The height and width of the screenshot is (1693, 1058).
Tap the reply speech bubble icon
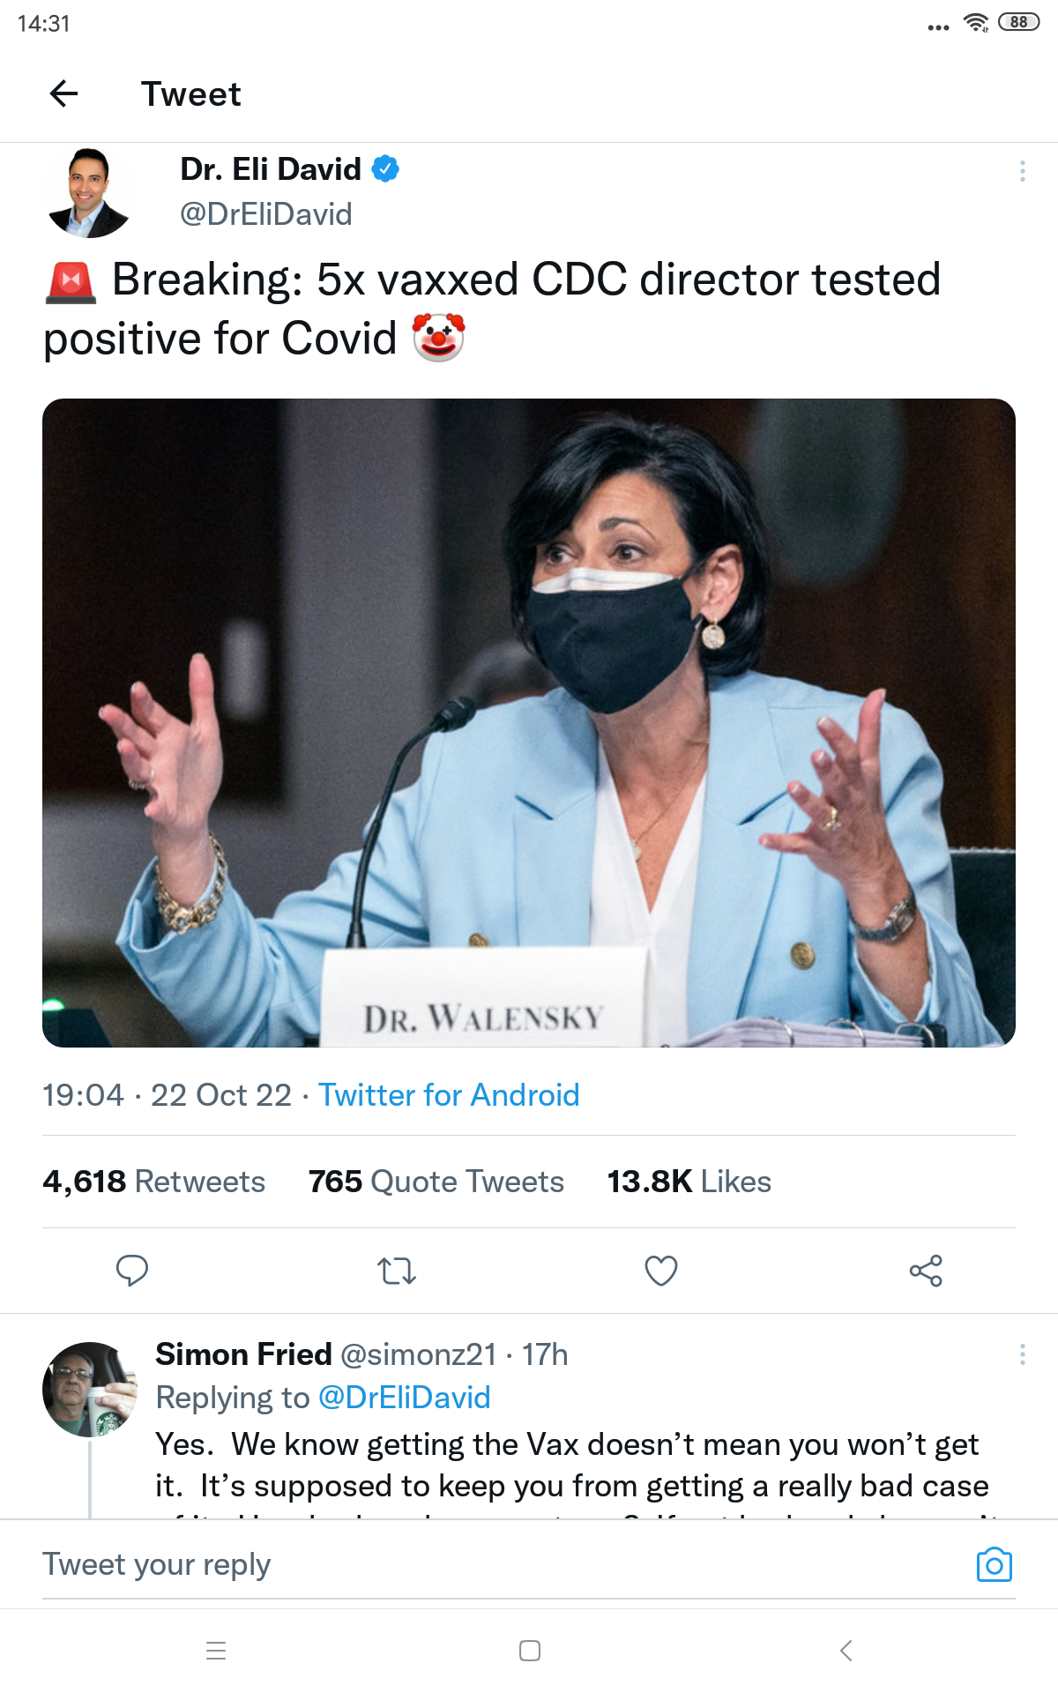pos(132,1271)
